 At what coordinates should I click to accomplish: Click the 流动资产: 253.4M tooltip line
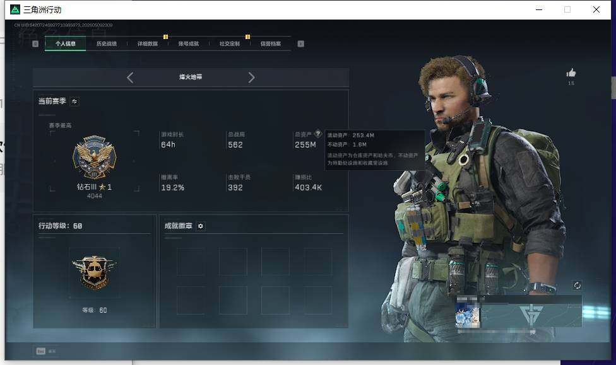click(351, 136)
